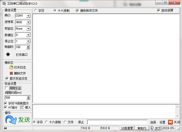Click the open log folder icon

(x=11, y=67)
